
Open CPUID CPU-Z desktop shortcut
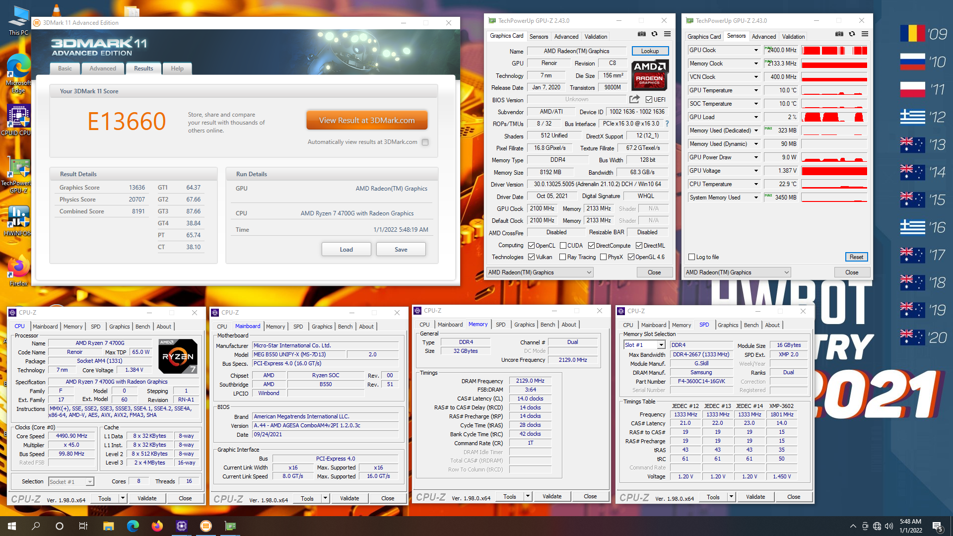[x=18, y=120]
